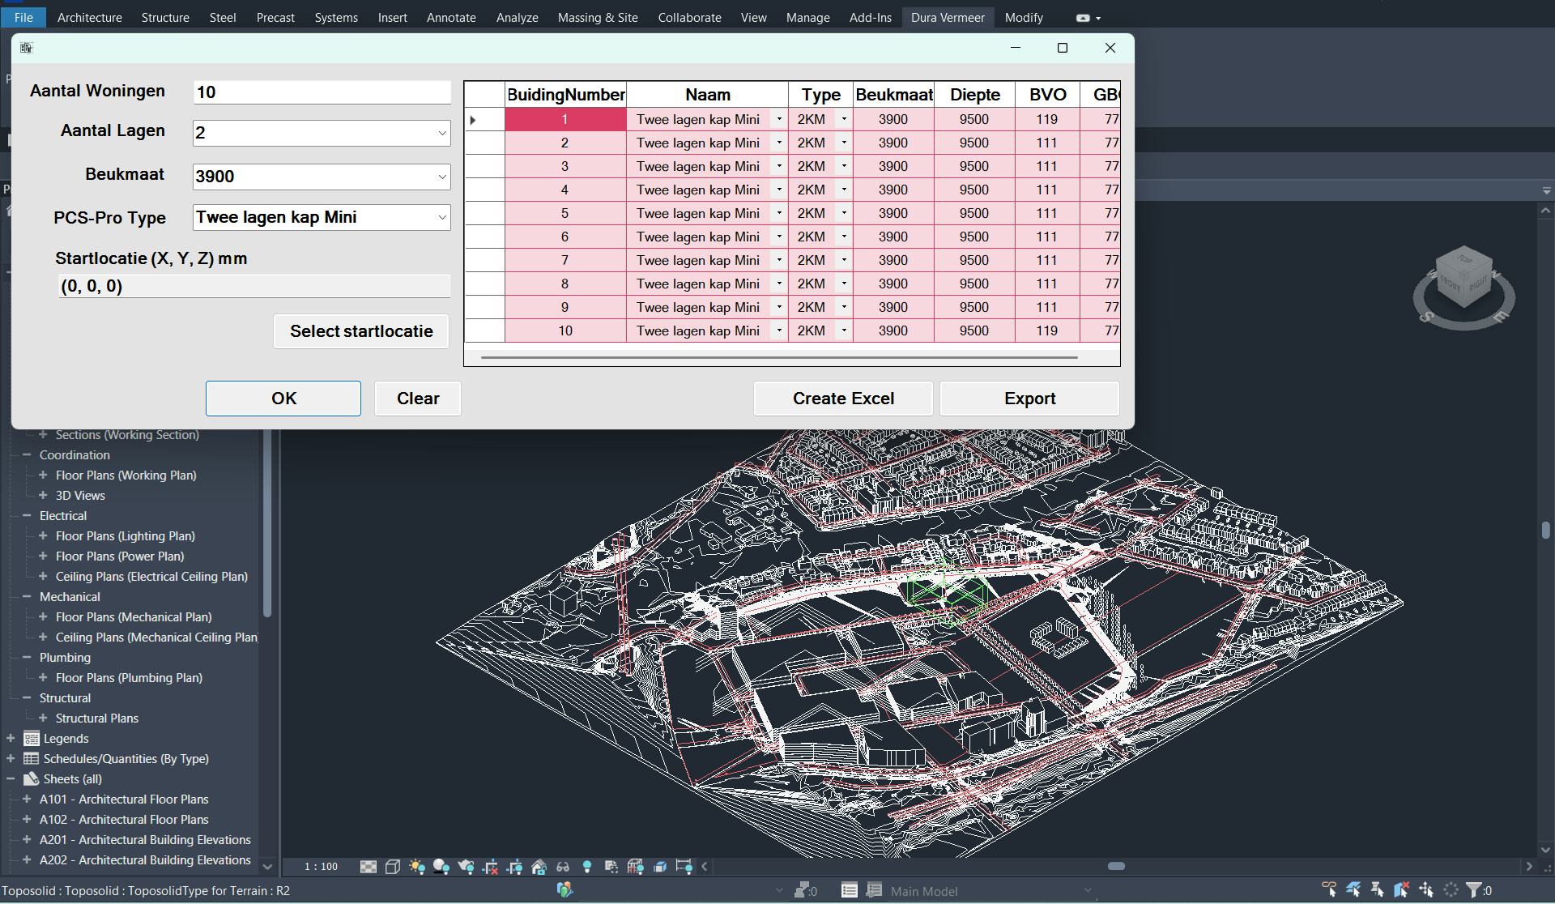This screenshot has width=1555, height=904.
Task: Click the Detail Level icon in view bar
Action: [369, 867]
